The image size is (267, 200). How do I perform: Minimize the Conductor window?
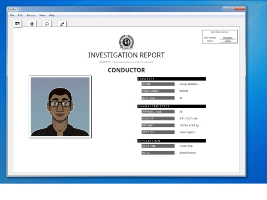(225, 9)
